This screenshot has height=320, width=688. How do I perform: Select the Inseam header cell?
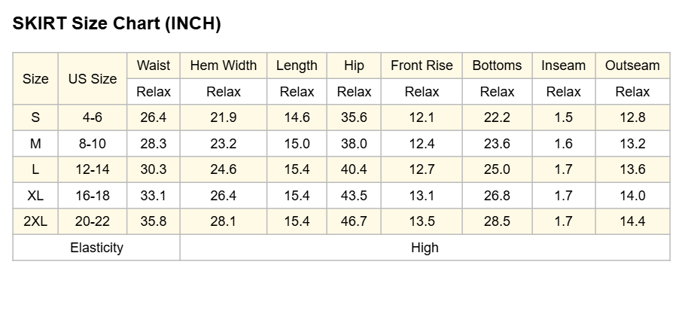click(563, 66)
